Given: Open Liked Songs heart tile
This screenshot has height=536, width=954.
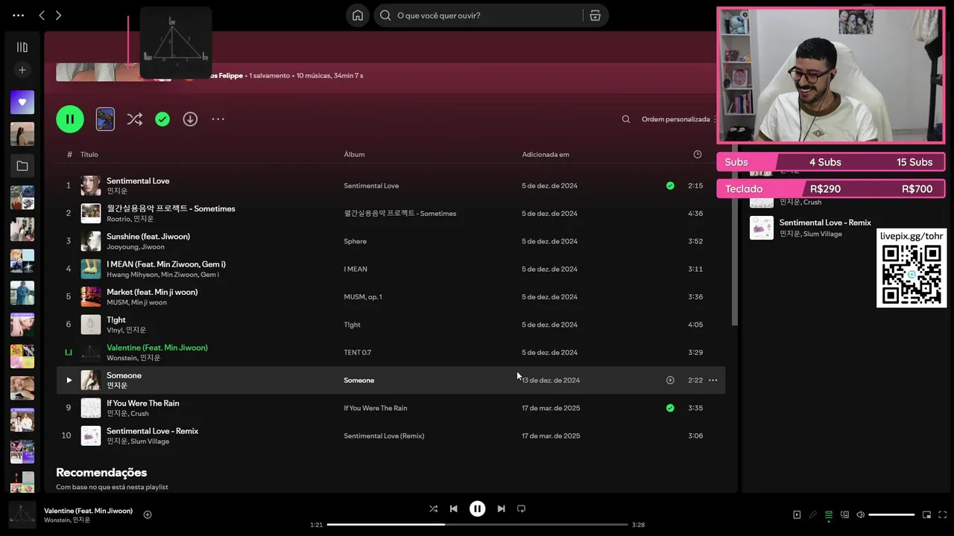Looking at the screenshot, I should [x=22, y=102].
